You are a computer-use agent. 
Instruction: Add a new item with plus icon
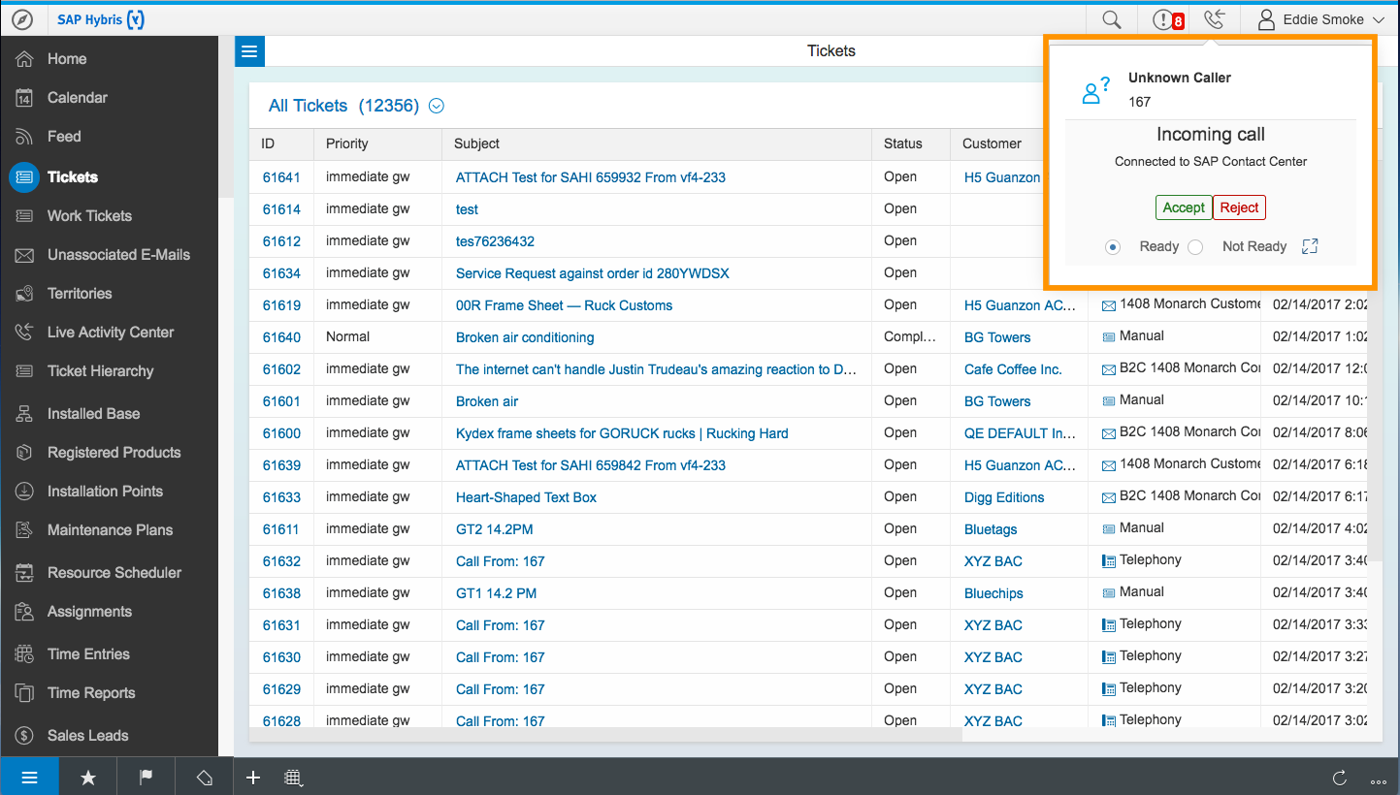pos(253,777)
